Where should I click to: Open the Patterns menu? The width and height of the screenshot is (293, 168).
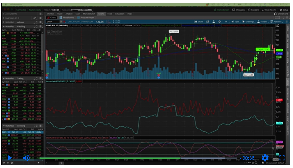point(276,22)
